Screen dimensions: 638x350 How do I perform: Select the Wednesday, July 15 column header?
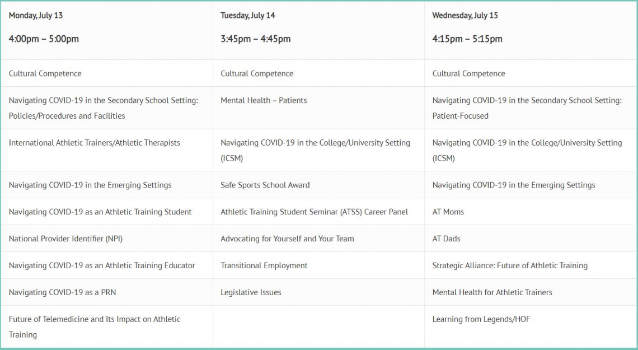click(465, 16)
